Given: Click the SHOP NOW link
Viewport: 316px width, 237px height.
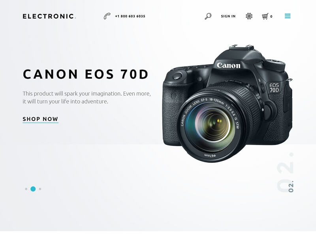Looking at the screenshot, I should coord(41,119).
